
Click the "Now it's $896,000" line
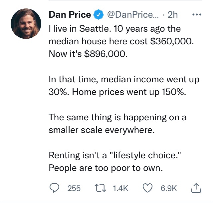click(x=88, y=54)
